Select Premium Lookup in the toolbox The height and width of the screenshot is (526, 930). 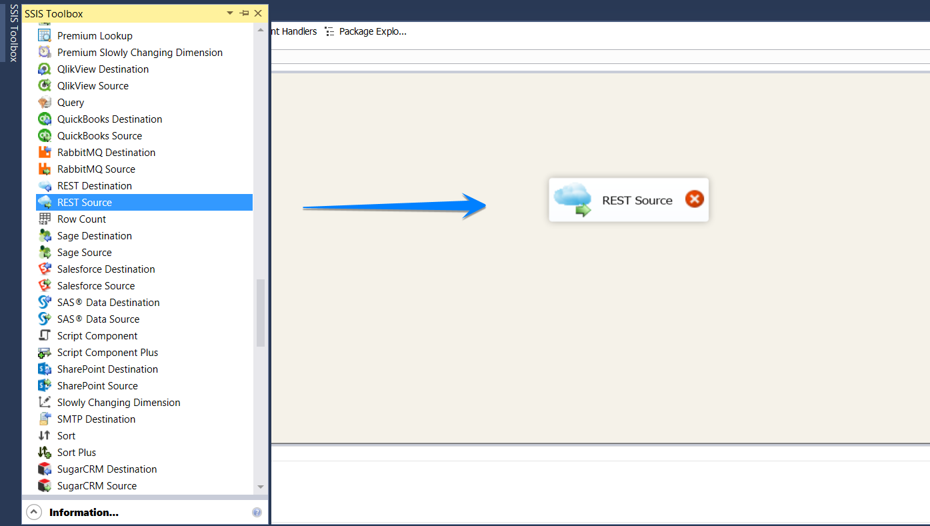coord(95,36)
